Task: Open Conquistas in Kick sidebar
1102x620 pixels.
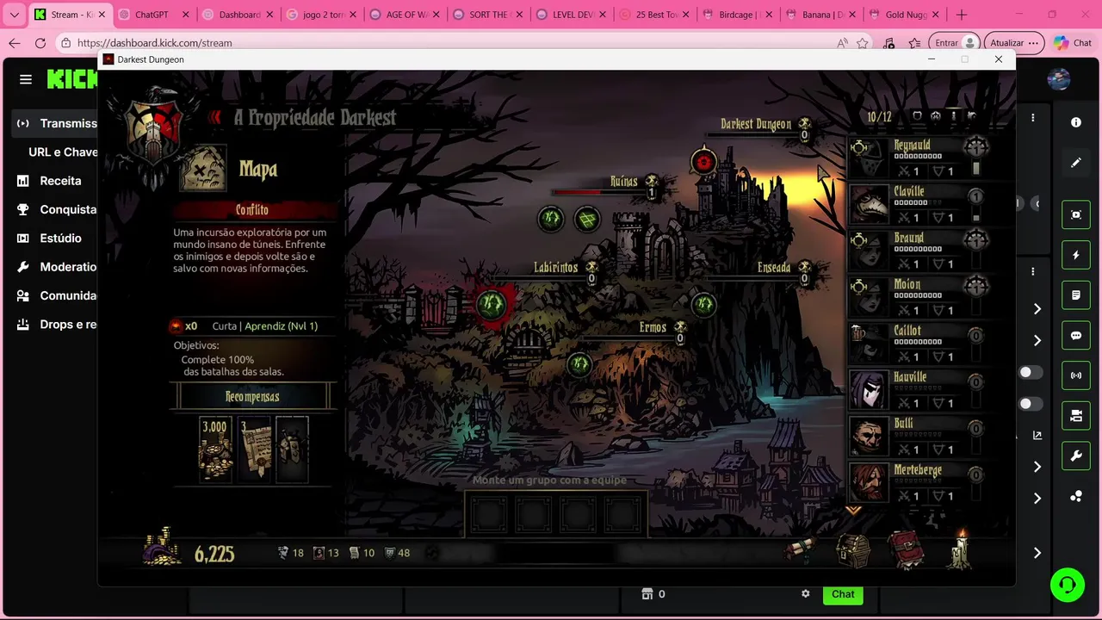Action: click(56, 209)
